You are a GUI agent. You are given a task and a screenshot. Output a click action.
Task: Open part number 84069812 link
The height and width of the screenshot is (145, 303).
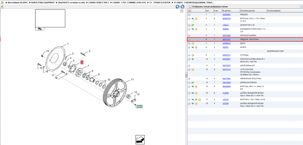226,43
